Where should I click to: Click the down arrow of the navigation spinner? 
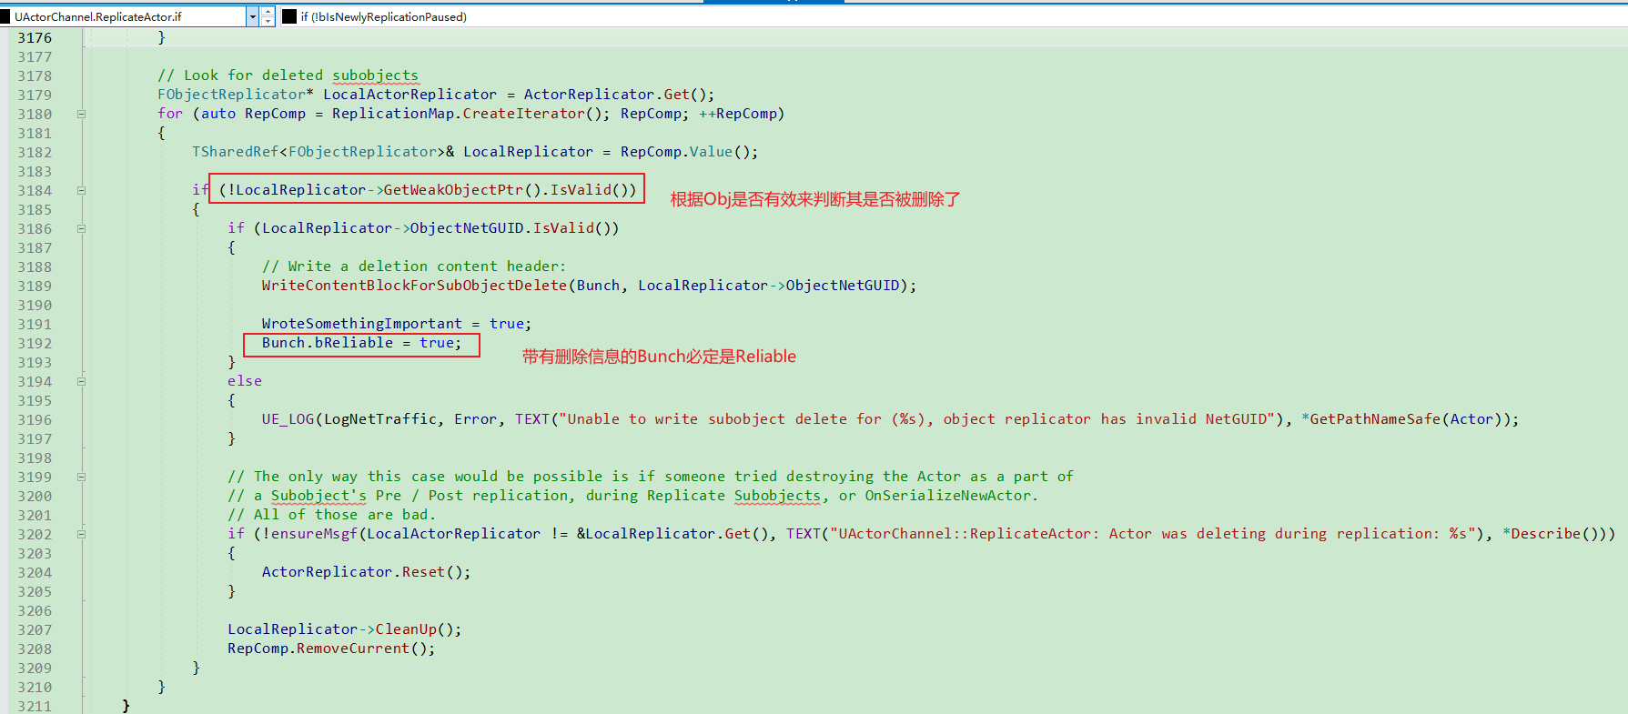268,21
